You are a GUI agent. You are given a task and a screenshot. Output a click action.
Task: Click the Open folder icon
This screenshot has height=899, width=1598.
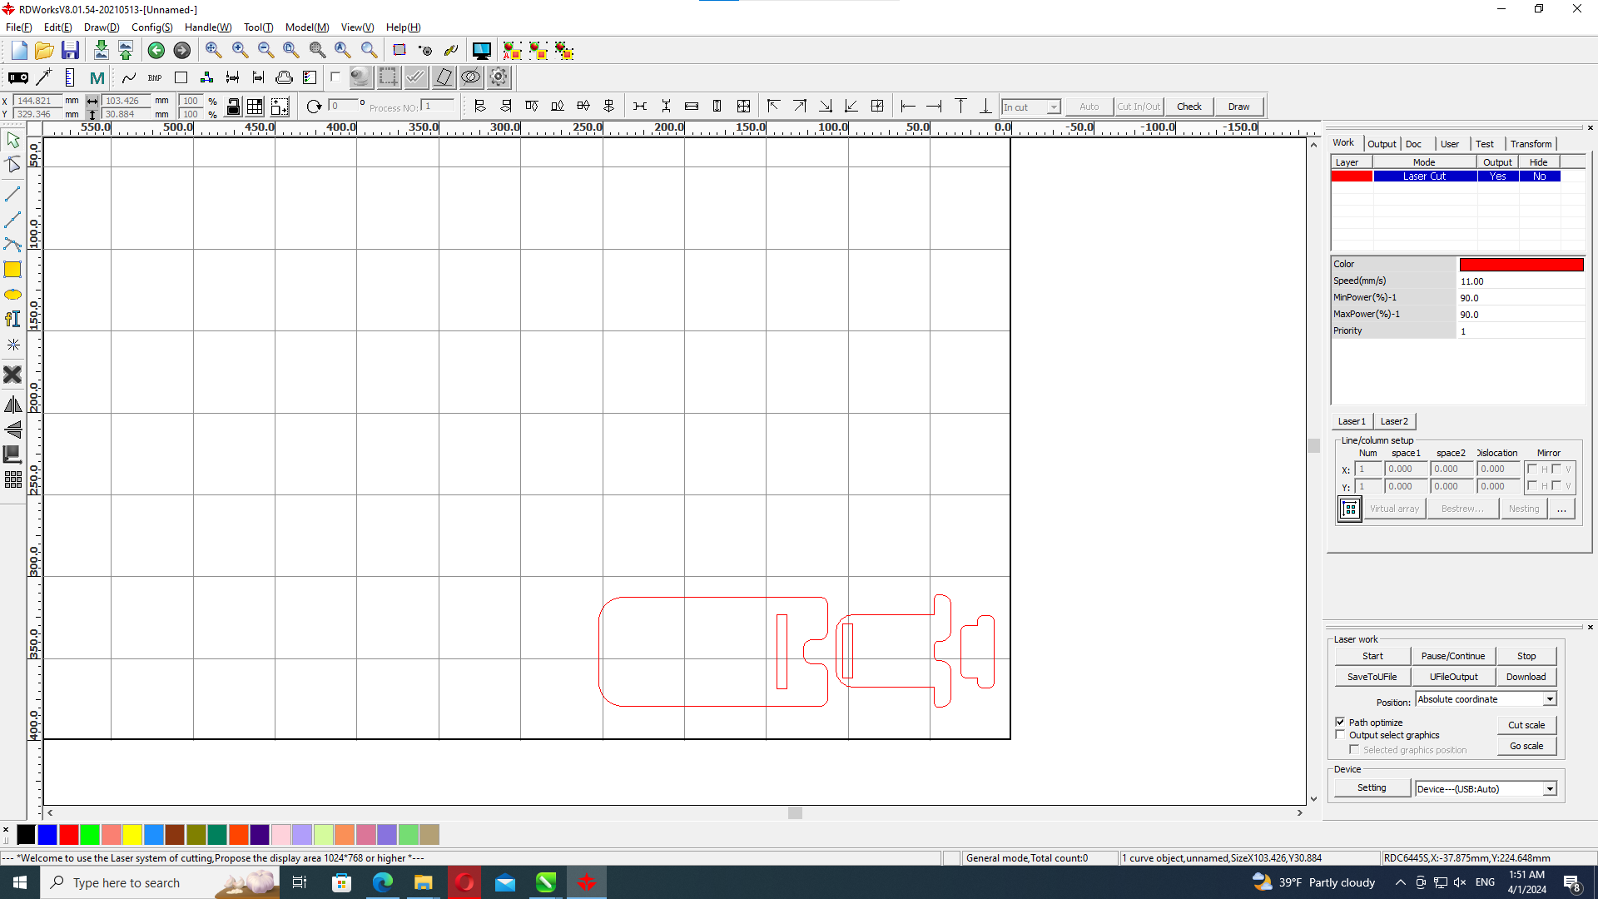point(44,51)
